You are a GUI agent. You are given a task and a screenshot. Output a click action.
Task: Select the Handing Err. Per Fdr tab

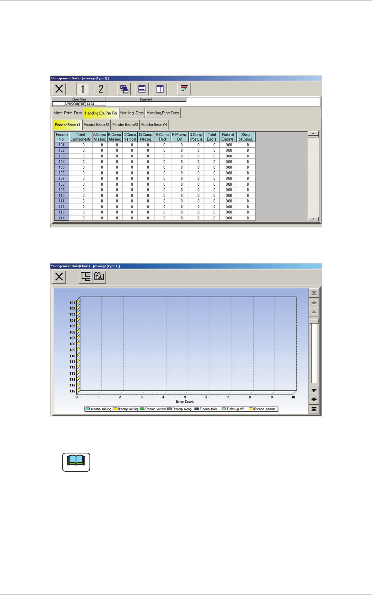[101, 113]
